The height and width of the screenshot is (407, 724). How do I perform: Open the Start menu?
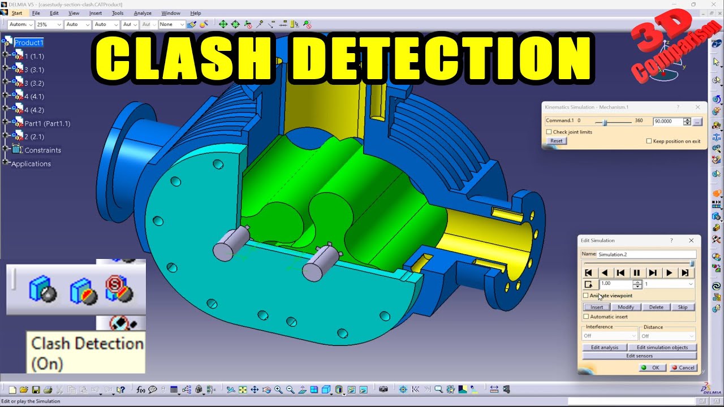pos(17,13)
